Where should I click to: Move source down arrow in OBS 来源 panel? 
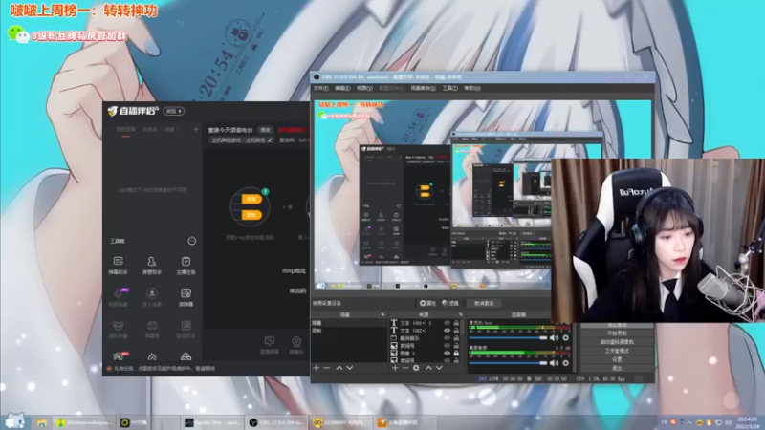(439, 368)
